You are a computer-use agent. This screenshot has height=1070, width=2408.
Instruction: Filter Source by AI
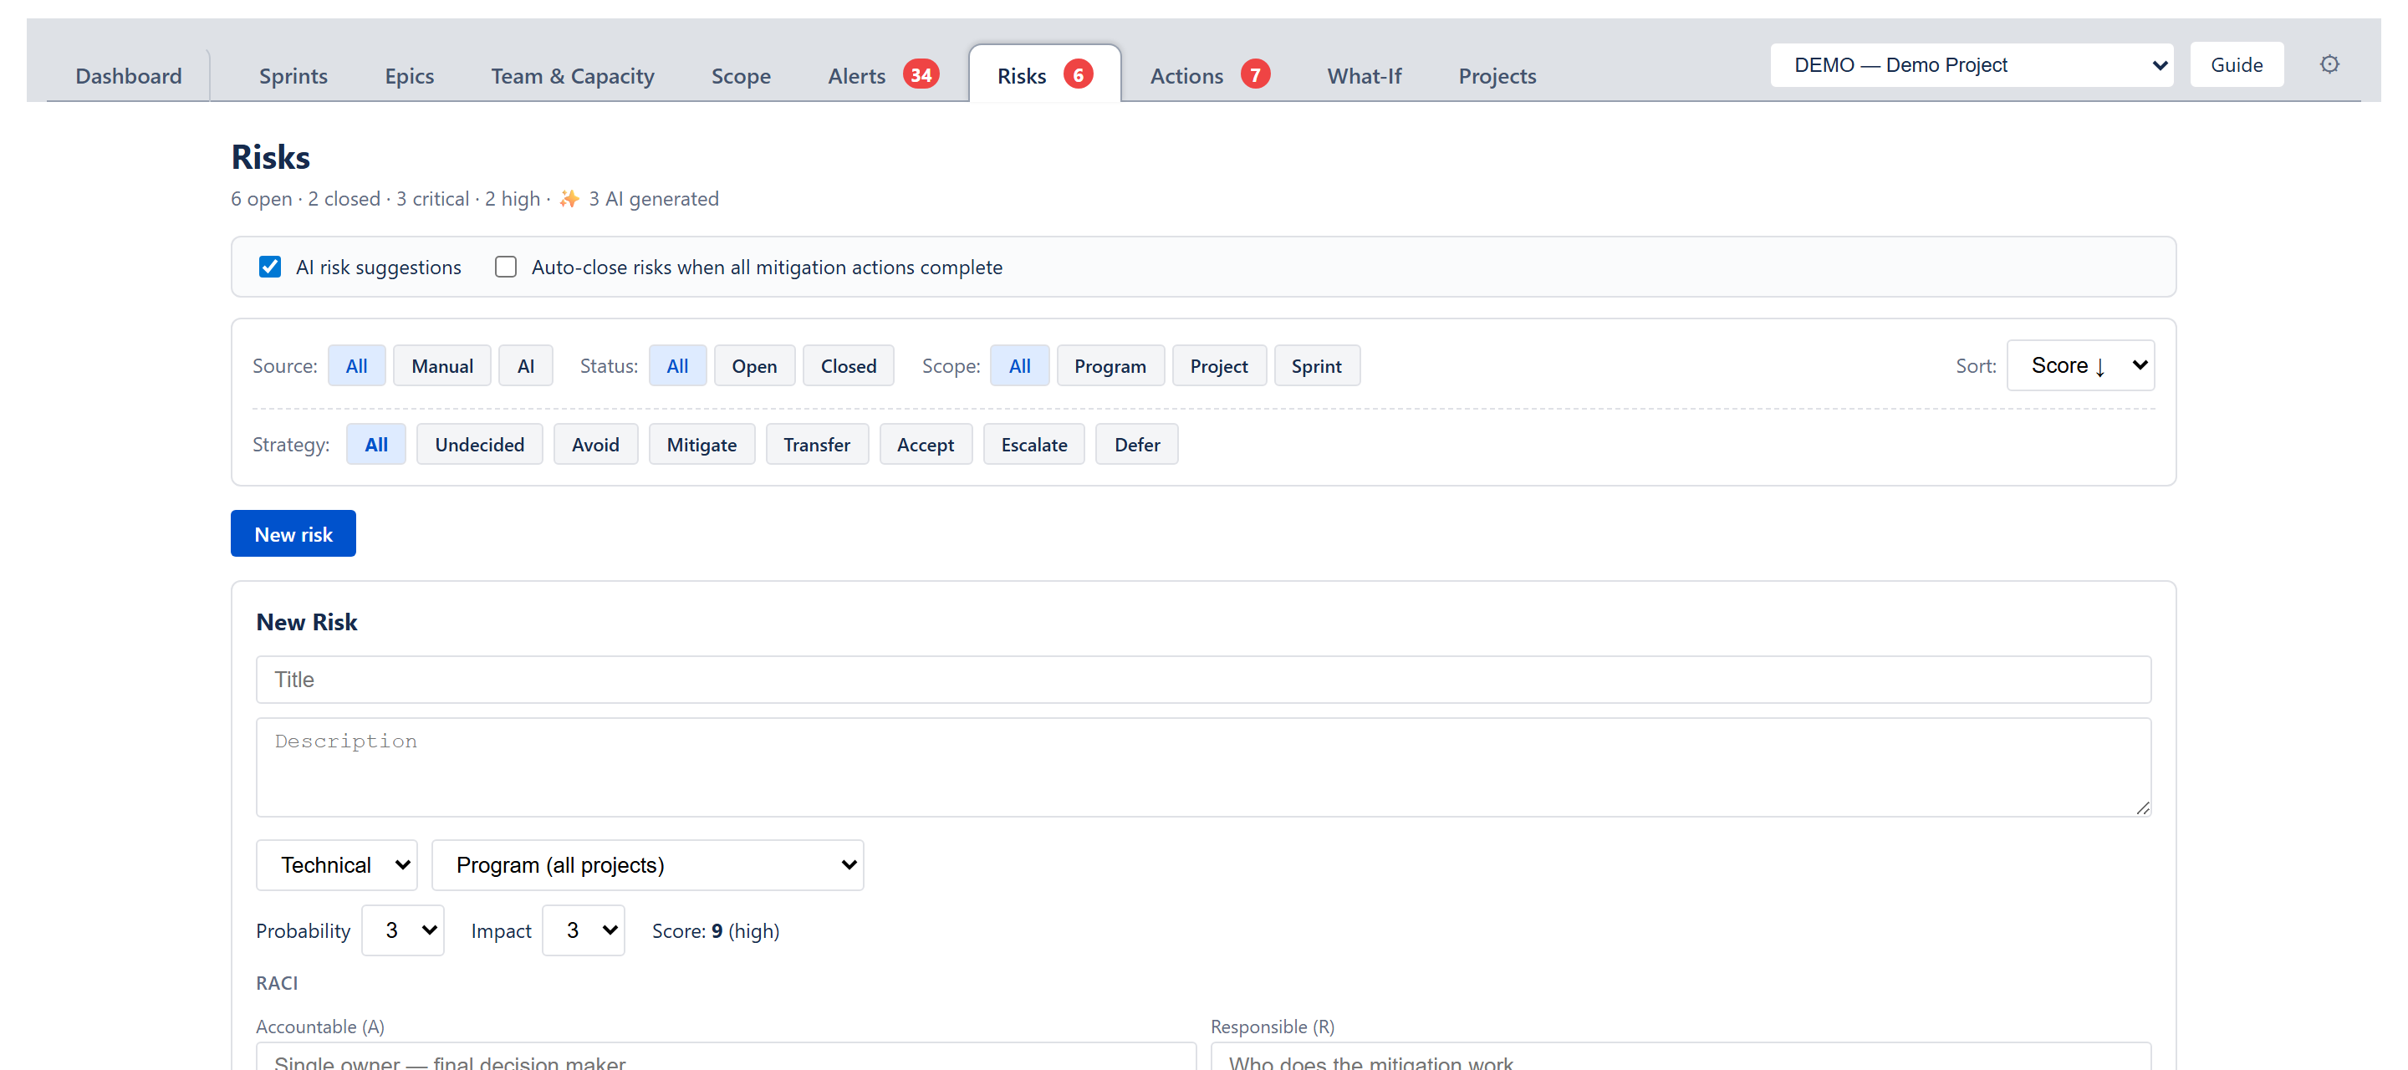(525, 366)
